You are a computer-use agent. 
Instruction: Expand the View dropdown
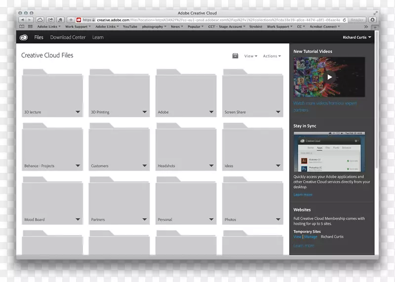pyautogui.click(x=250, y=56)
